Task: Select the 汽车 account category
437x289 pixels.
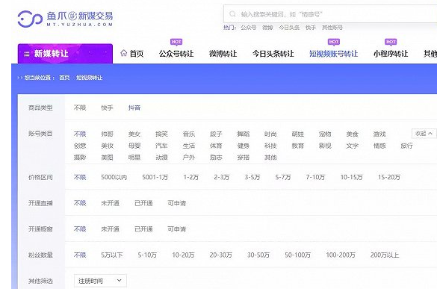Action: click(161, 146)
